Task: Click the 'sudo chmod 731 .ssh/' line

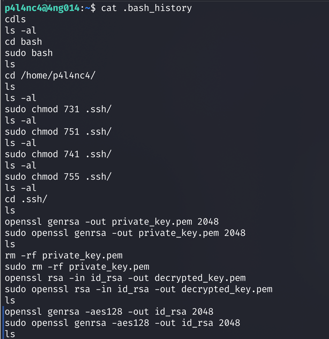Action: point(58,109)
